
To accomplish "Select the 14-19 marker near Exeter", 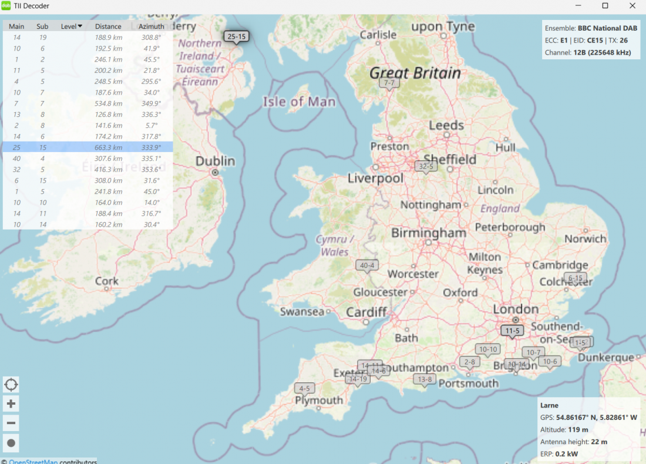I will click(357, 379).
